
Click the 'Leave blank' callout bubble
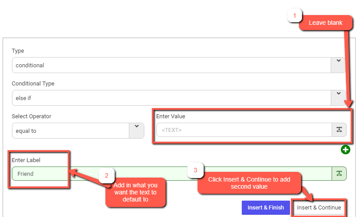point(325,23)
